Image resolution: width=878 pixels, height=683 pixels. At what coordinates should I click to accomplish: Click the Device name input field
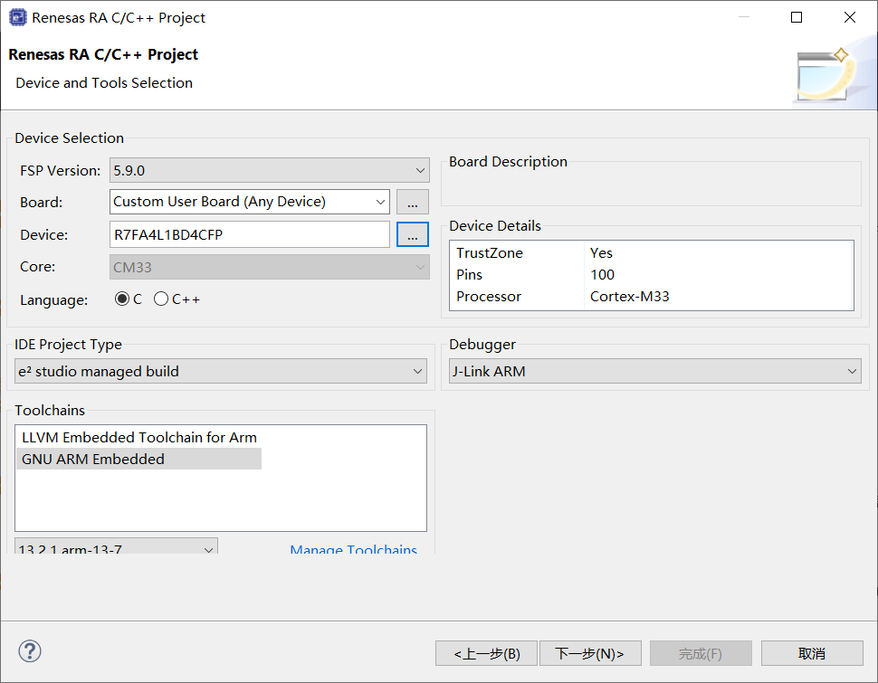[250, 234]
